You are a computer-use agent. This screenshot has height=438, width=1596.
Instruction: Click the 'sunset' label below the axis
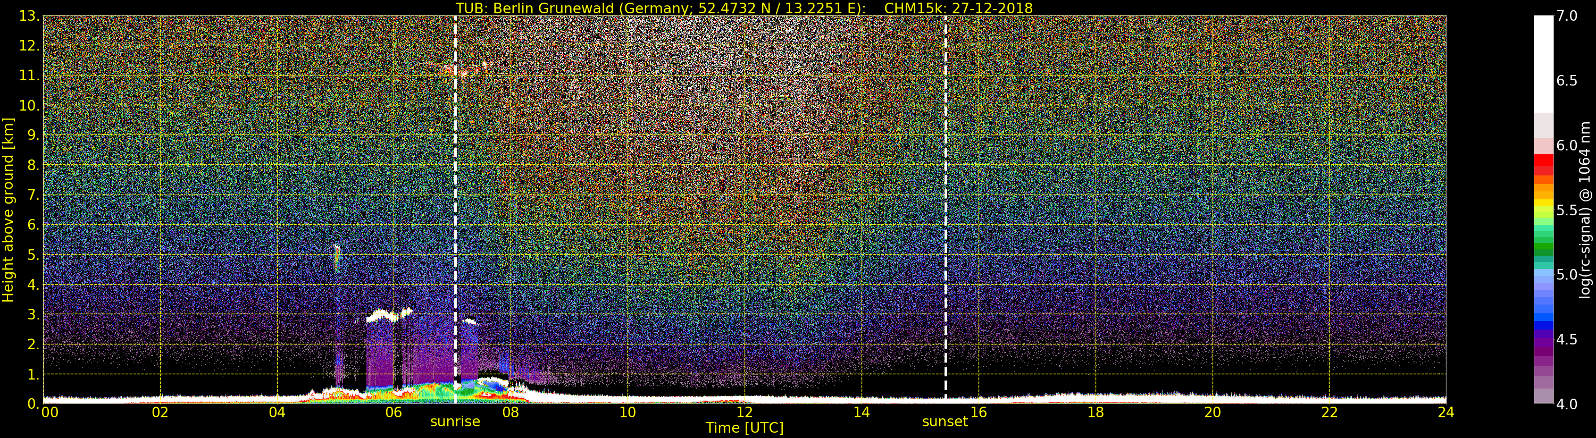[x=945, y=422]
